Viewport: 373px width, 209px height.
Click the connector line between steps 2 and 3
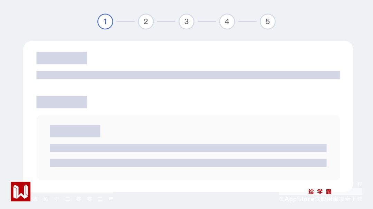pyautogui.click(x=166, y=21)
